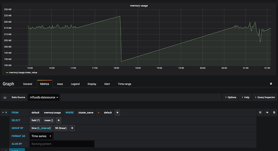Open the influxdb-datasource dropdown
The height and width of the screenshot is (151, 278).
click(x=44, y=97)
